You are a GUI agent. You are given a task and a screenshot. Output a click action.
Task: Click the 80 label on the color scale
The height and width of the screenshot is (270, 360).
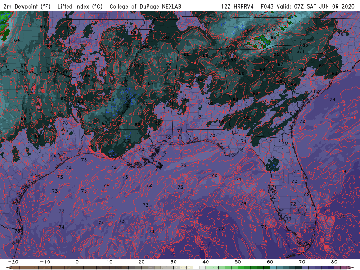(x=334, y=262)
